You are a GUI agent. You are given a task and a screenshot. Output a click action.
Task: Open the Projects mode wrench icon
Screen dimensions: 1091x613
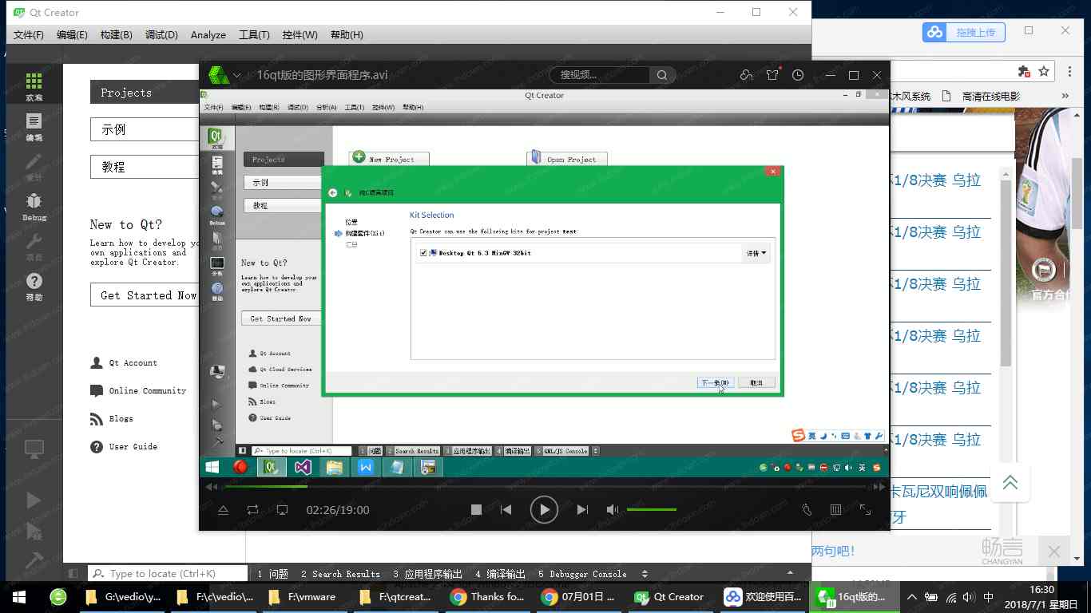34,247
